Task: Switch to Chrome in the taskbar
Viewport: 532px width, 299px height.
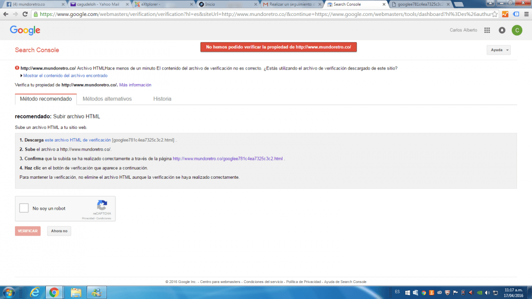Action: tap(54, 292)
